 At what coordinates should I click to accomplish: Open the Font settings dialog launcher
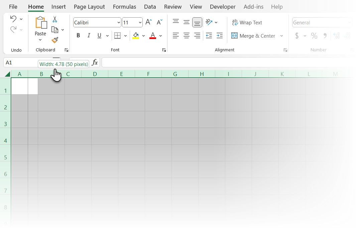164,50
